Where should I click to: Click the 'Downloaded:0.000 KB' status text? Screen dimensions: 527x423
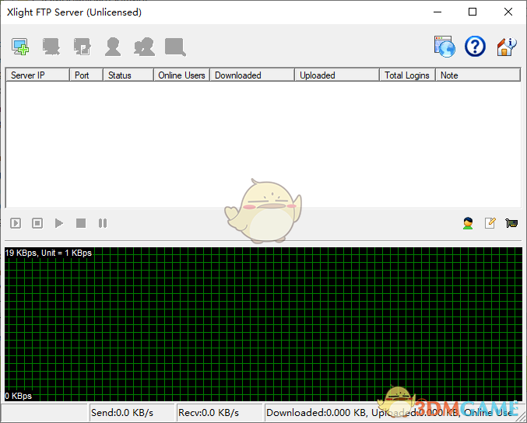(x=315, y=413)
